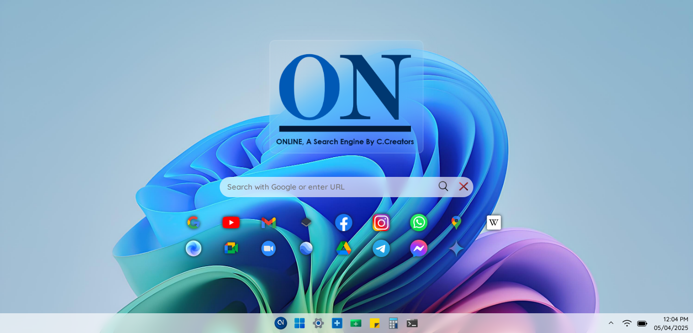Image resolution: width=693 pixels, height=333 pixels.
Task: Launch the Facebook shortcut
Action: (x=343, y=223)
